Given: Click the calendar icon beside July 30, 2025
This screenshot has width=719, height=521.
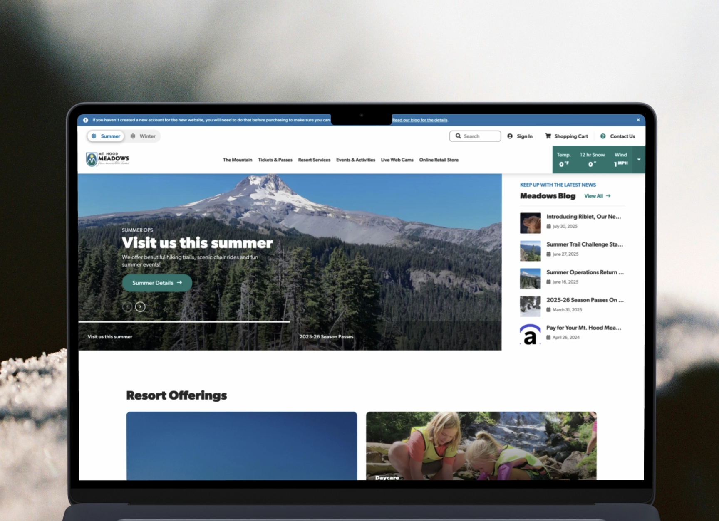Looking at the screenshot, I should click(x=549, y=226).
